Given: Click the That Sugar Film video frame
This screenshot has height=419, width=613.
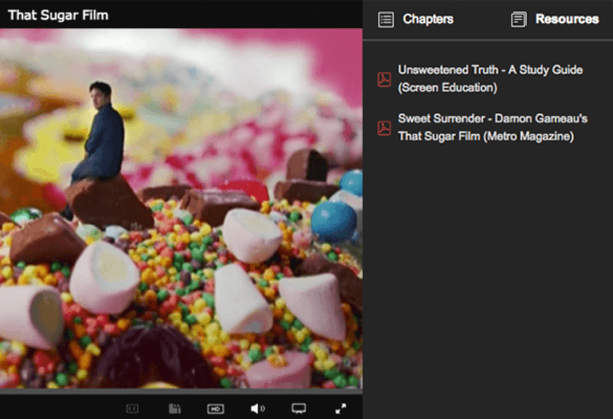Looking at the screenshot, I should coord(181,208).
